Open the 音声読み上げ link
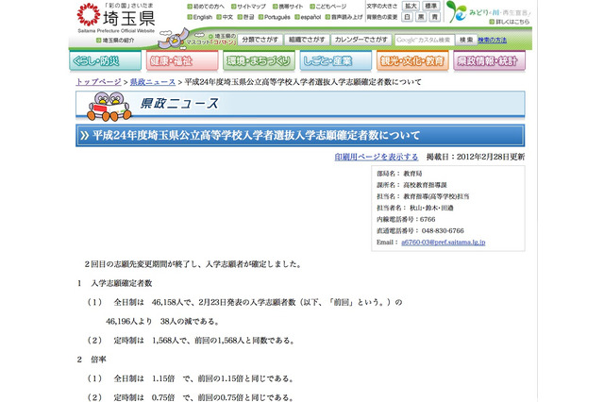This screenshot has height=402, width=604. [x=344, y=17]
